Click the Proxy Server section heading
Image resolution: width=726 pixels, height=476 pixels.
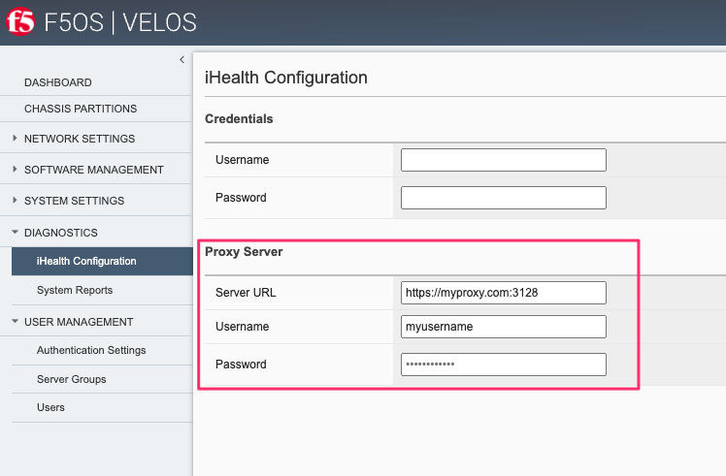coord(244,252)
